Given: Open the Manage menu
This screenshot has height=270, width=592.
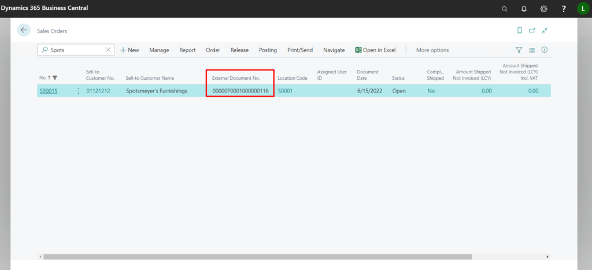Looking at the screenshot, I should [x=159, y=50].
